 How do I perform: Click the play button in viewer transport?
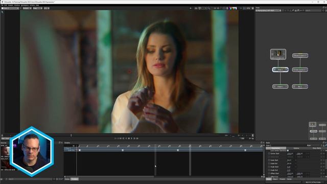[x=132, y=139]
